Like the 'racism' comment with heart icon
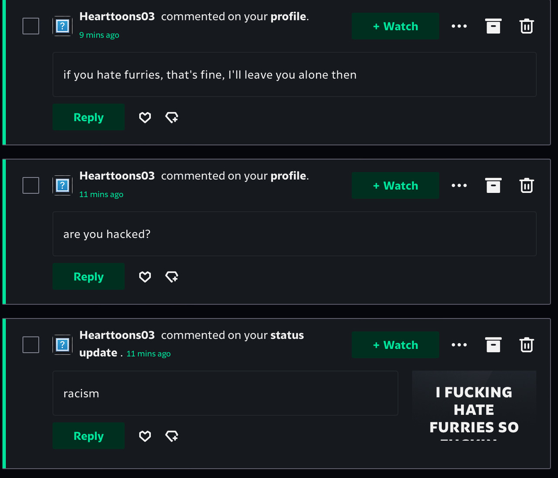 tap(145, 436)
